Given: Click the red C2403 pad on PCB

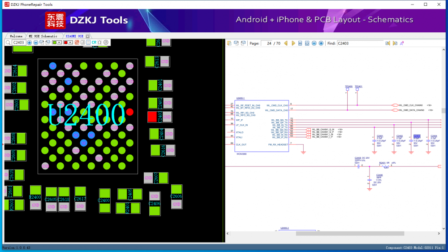Looking at the screenshot, I should [152, 117].
